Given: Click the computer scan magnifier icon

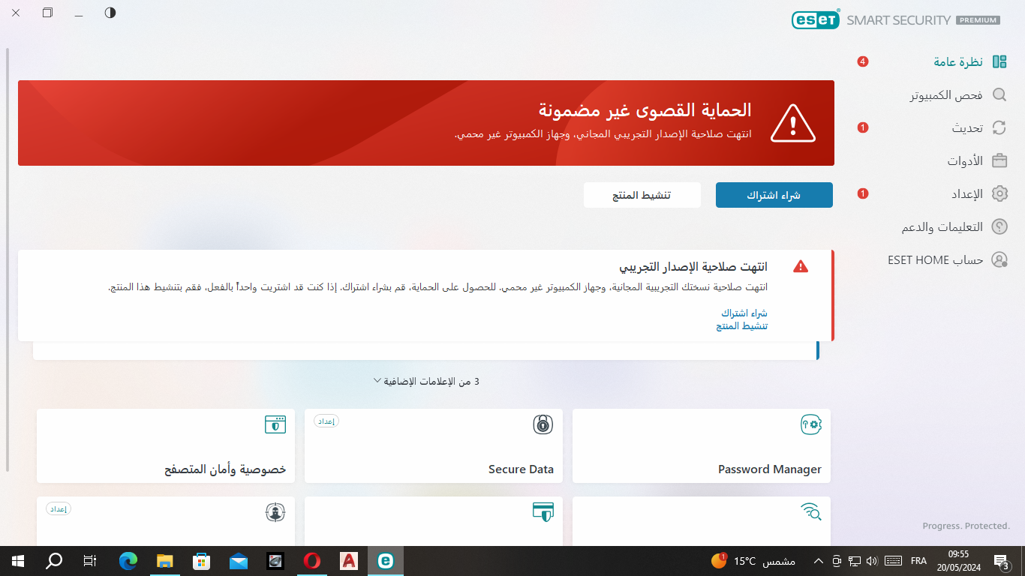Looking at the screenshot, I should tap(999, 95).
